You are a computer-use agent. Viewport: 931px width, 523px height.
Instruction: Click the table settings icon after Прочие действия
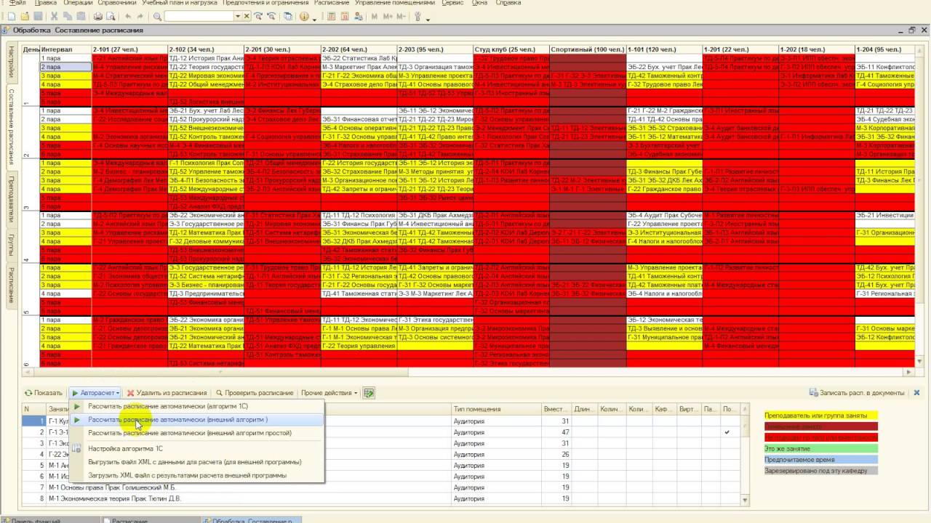coord(369,393)
